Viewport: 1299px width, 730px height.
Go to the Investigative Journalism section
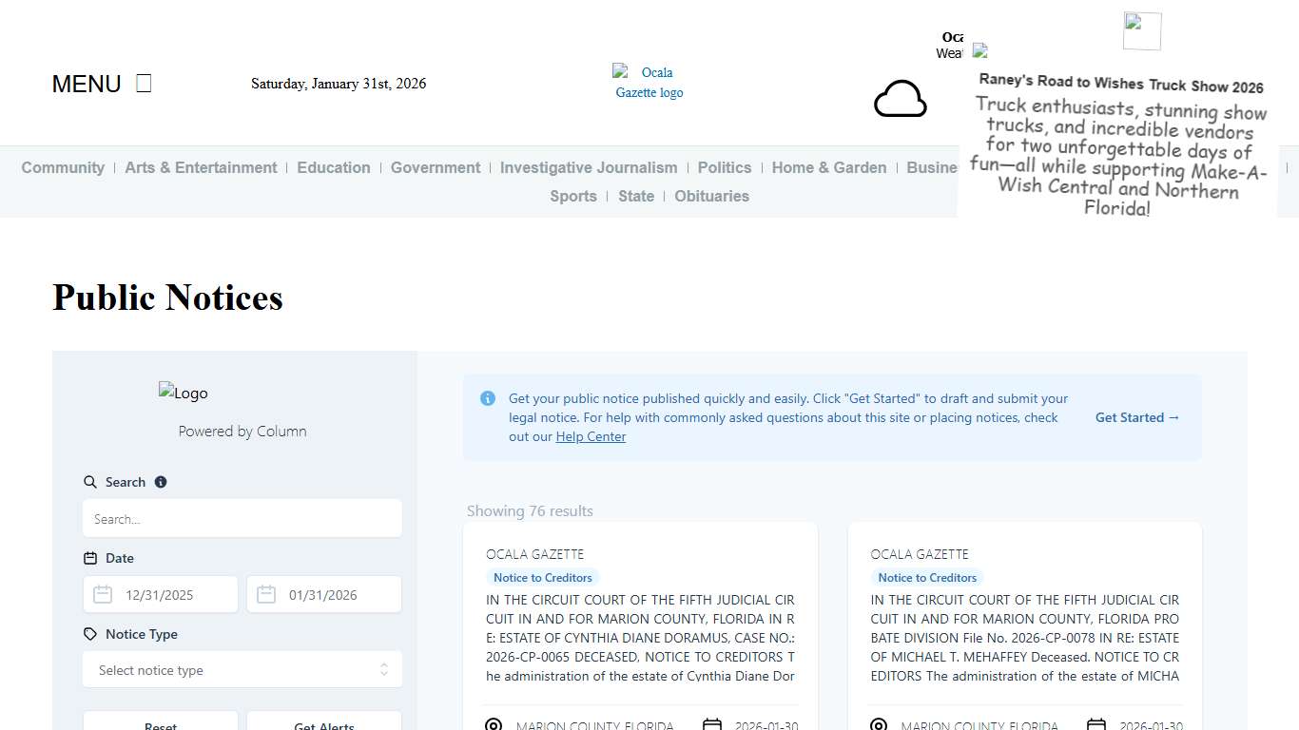pyautogui.click(x=589, y=167)
